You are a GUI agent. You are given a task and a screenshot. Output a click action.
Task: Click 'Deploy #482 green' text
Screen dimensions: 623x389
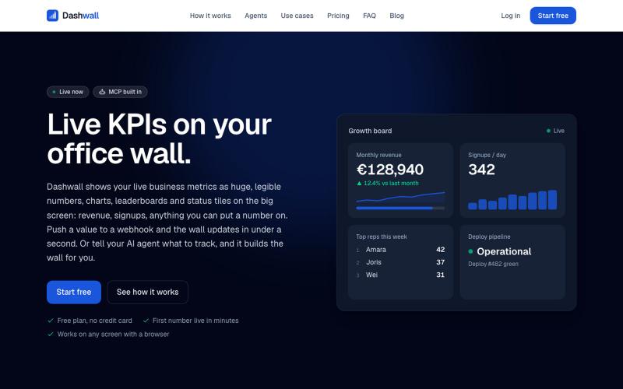(x=493, y=264)
